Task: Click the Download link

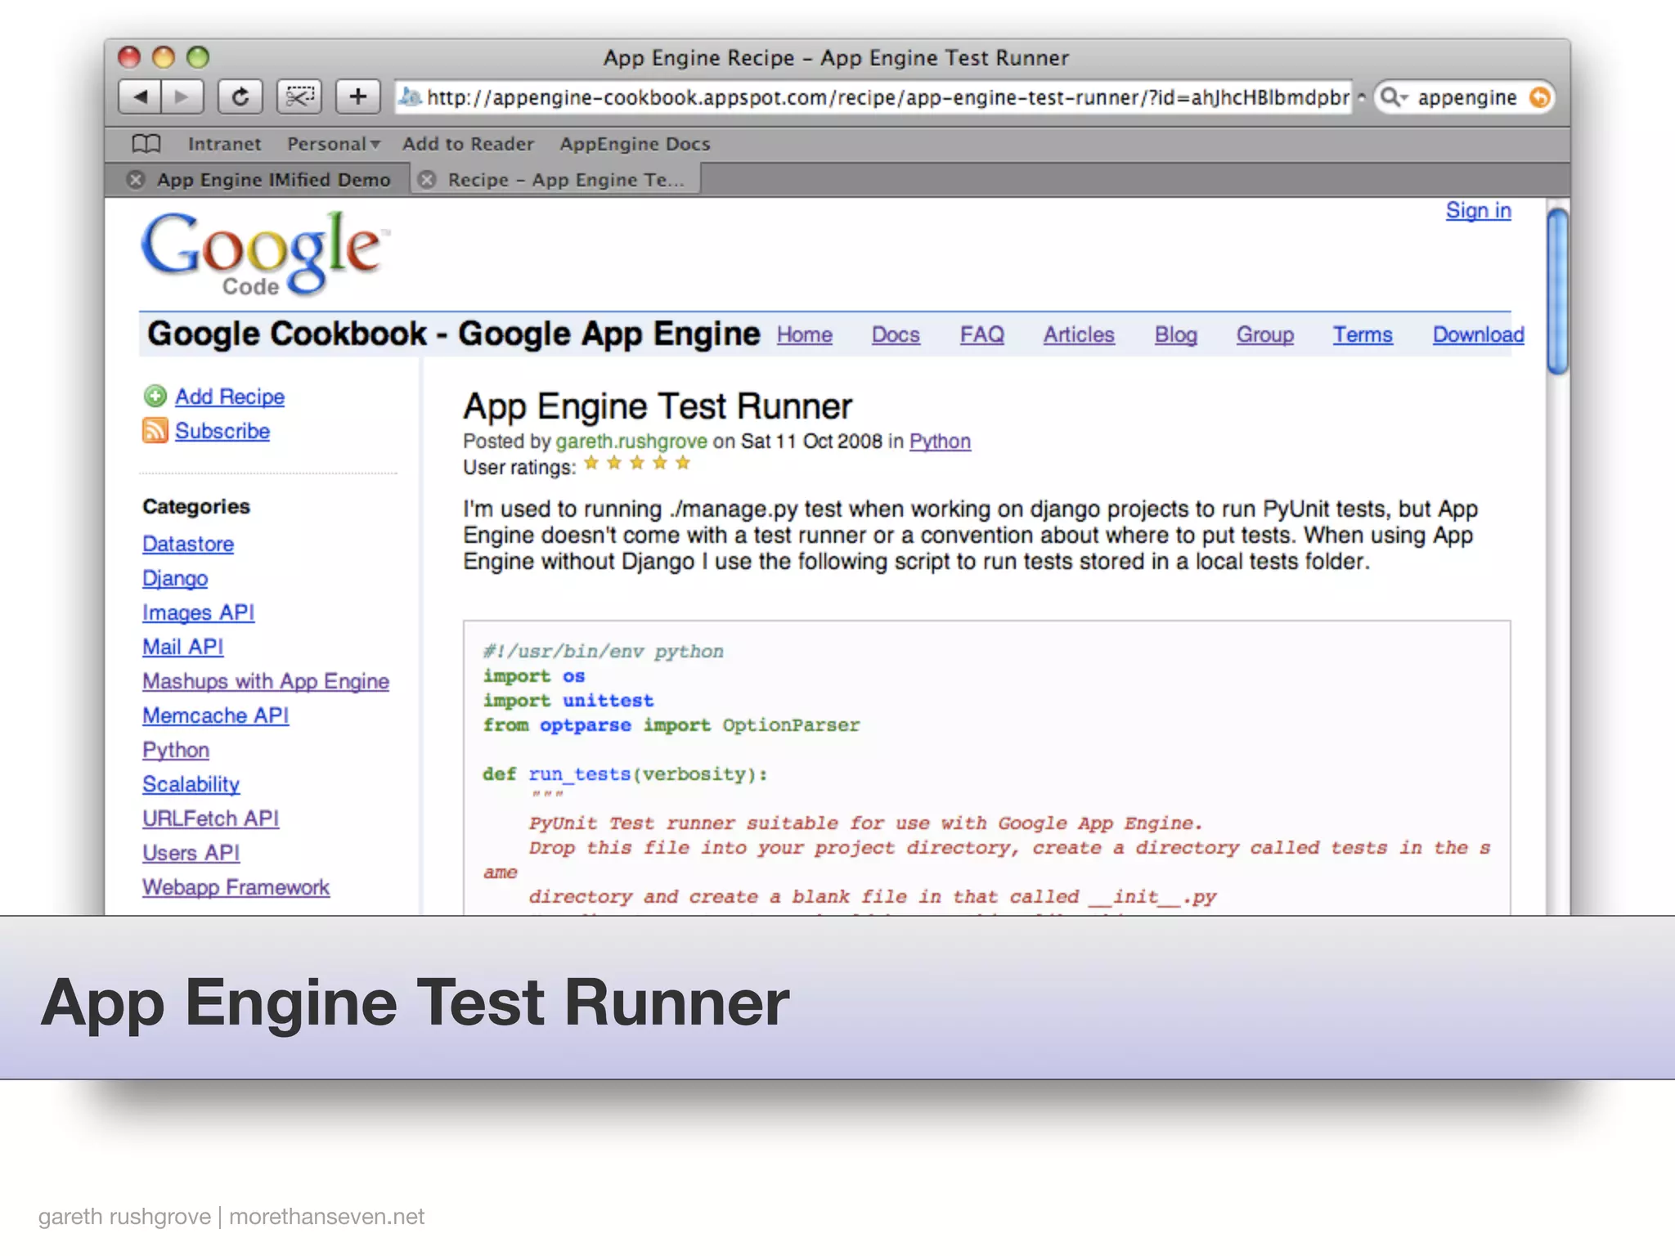Action: (1478, 334)
